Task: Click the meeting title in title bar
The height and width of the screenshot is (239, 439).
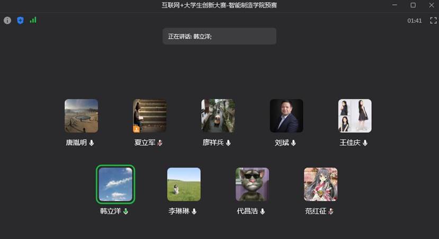Action: click(219, 5)
